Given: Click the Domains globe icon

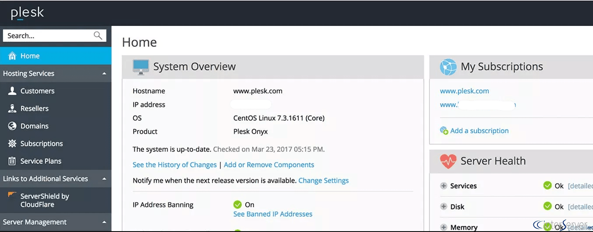Looking at the screenshot, I should pos(12,126).
